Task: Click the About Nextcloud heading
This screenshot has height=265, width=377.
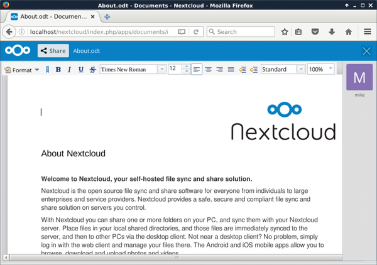Action: click(x=73, y=153)
